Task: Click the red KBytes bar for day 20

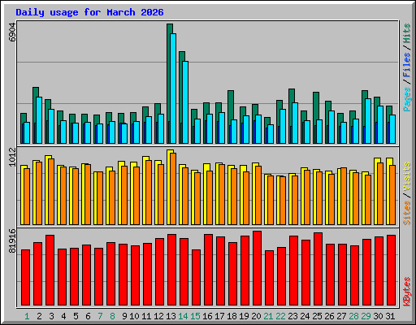Action: [257, 268]
